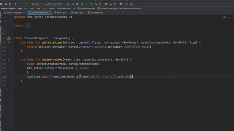Close the demo2.jpg tab
This screenshot has width=234, height=131.
[x=84, y=13]
